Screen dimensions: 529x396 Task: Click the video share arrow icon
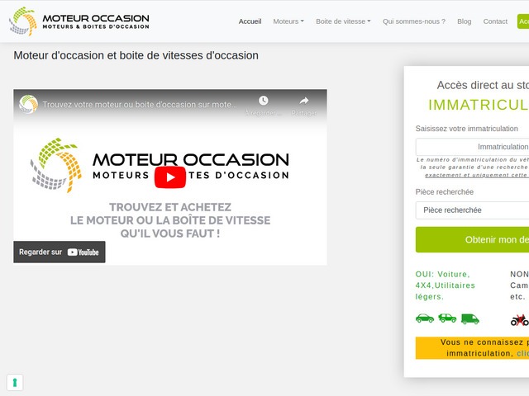[x=304, y=101]
